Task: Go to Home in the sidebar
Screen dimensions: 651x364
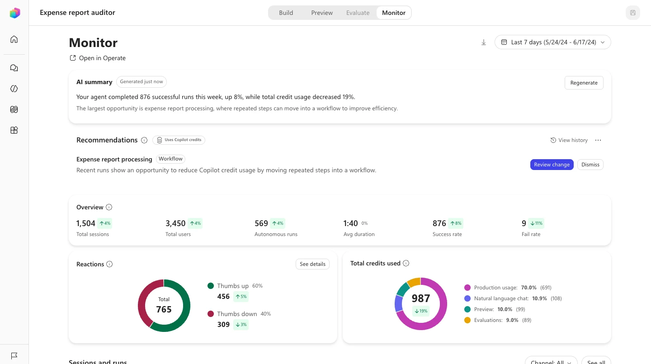Action: tap(14, 39)
